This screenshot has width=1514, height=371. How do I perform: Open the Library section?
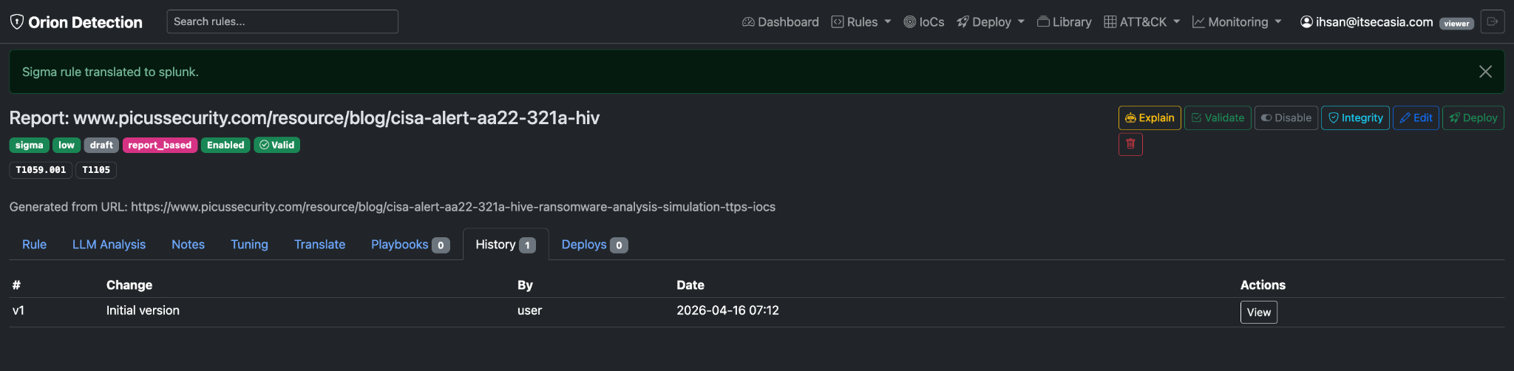pyautogui.click(x=1065, y=22)
